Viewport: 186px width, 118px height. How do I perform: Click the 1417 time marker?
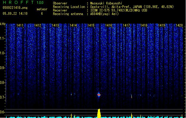pyautogui.click(x=127, y=25)
